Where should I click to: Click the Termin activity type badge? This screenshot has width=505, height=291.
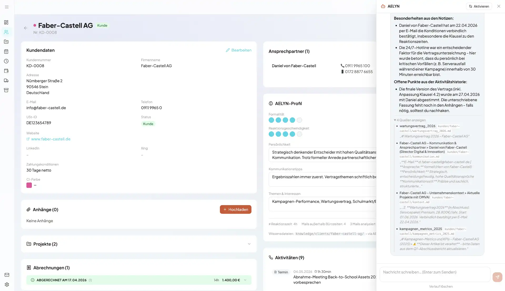click(281, 272)
